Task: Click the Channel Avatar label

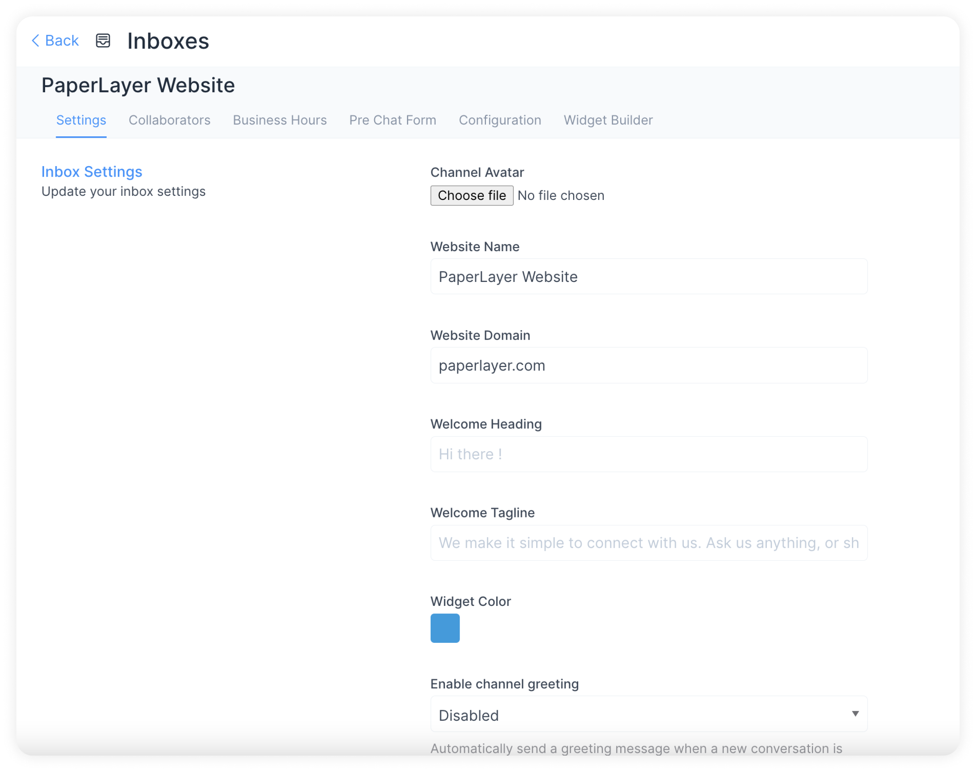Action: point(477,172)
